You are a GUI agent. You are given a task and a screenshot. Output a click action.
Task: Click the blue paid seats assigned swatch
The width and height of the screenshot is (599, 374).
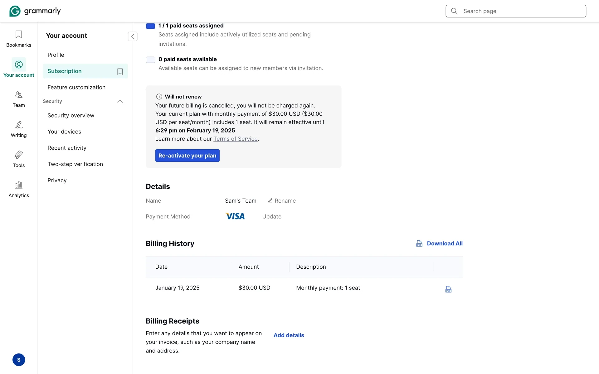150,26
